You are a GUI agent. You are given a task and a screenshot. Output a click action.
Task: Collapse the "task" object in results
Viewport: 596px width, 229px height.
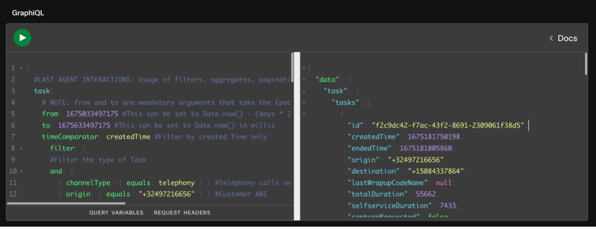point(305,91)
